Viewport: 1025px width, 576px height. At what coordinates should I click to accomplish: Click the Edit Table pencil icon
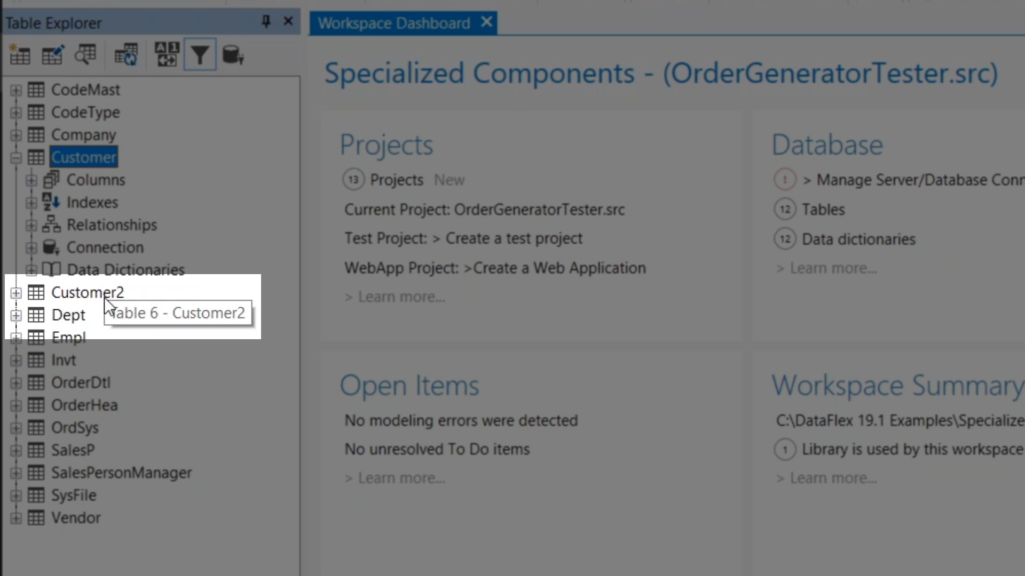click(52, 54)
